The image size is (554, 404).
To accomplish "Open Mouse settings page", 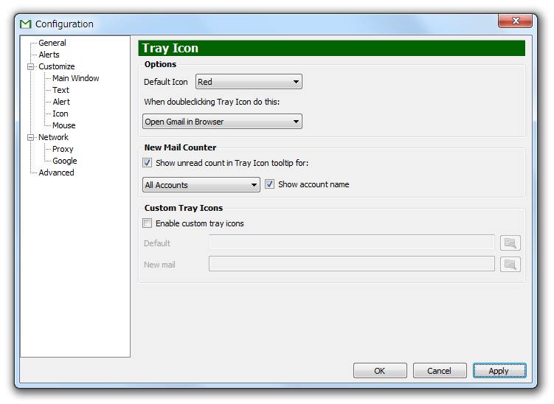I will click(x=64, y=125).
